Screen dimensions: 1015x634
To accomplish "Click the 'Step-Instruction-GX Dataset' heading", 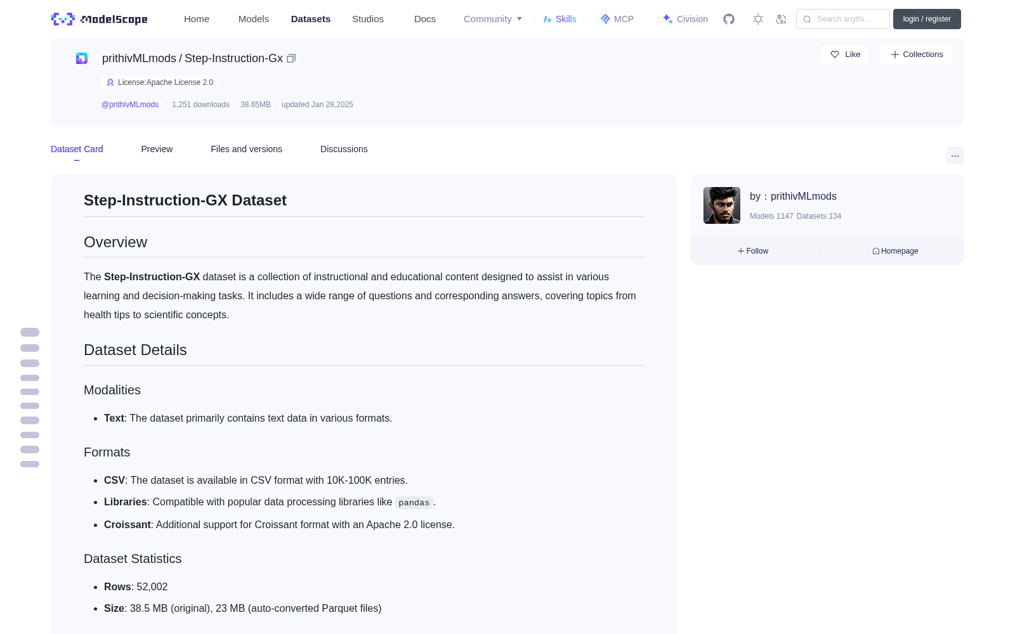I will [185, 200].
